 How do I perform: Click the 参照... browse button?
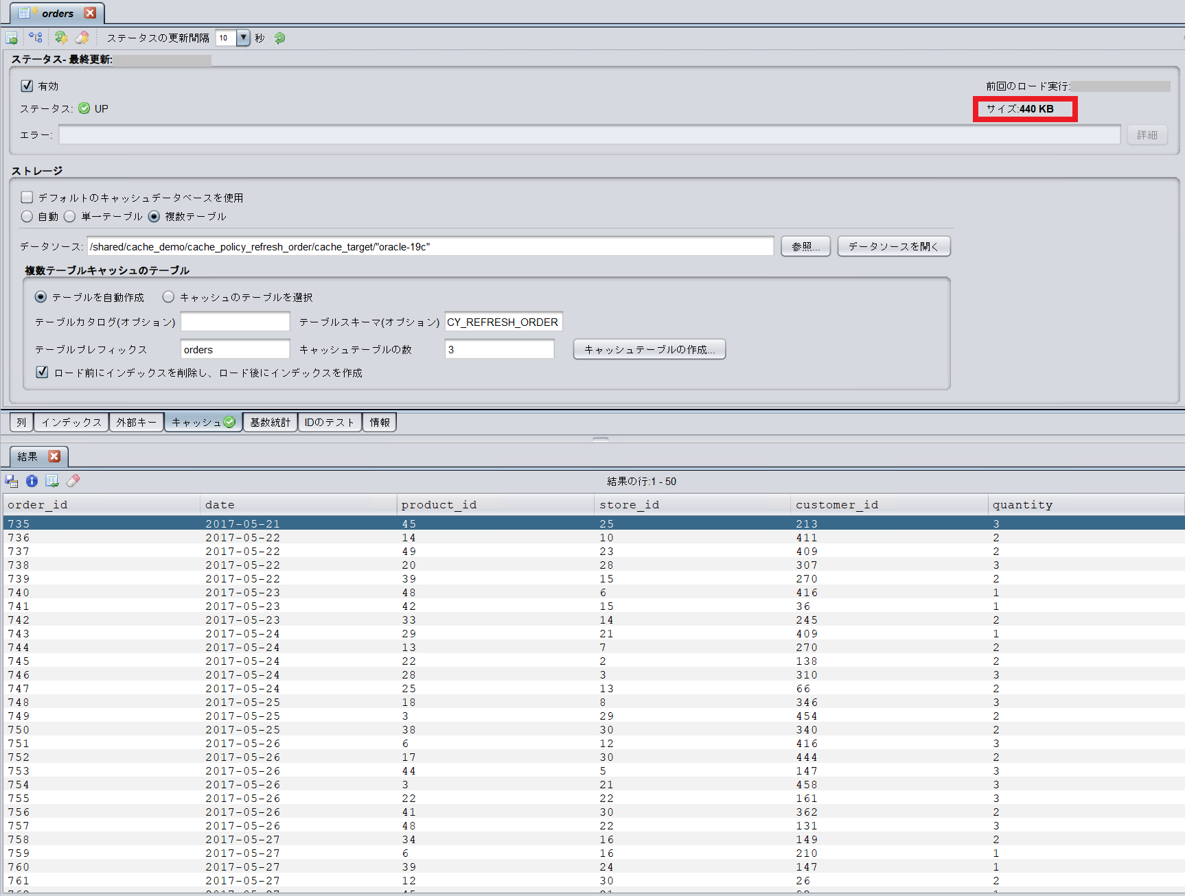pyautogui.click(x=805, y=246)
